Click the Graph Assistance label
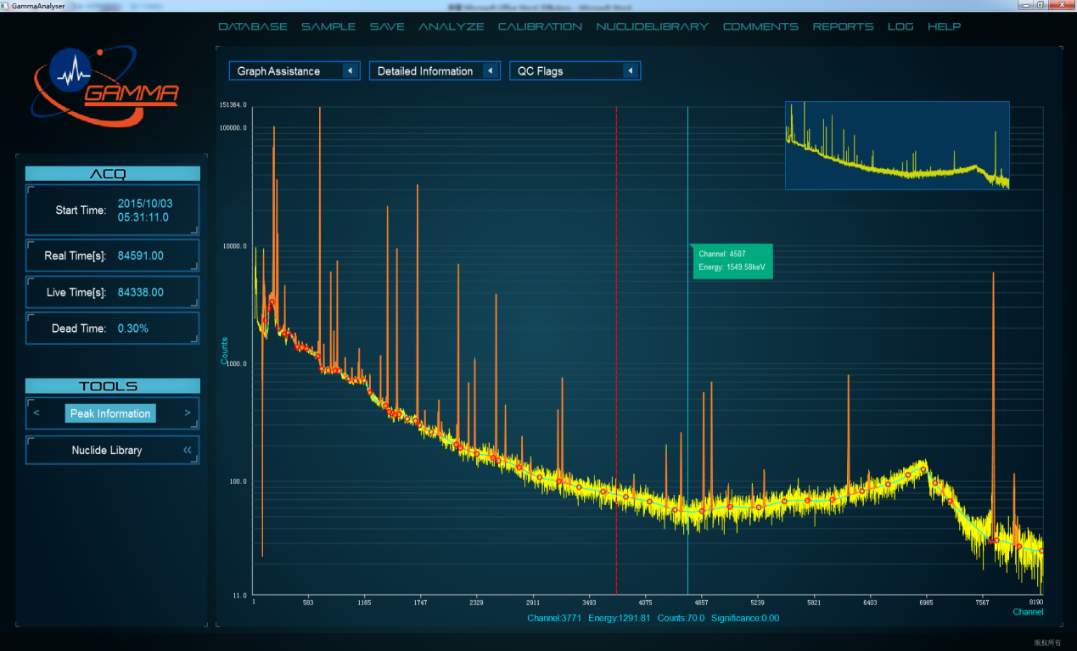This screenshot has height=651, width=1077. [x=278, y=71]
